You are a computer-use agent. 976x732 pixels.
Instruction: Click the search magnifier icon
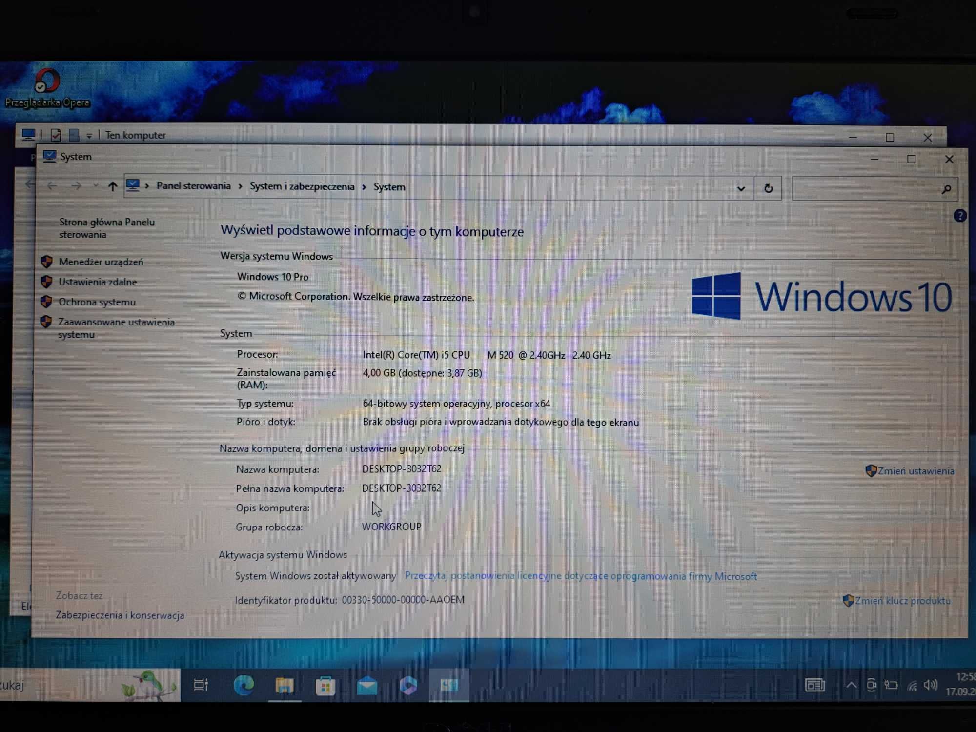click(x=946, y=189)
